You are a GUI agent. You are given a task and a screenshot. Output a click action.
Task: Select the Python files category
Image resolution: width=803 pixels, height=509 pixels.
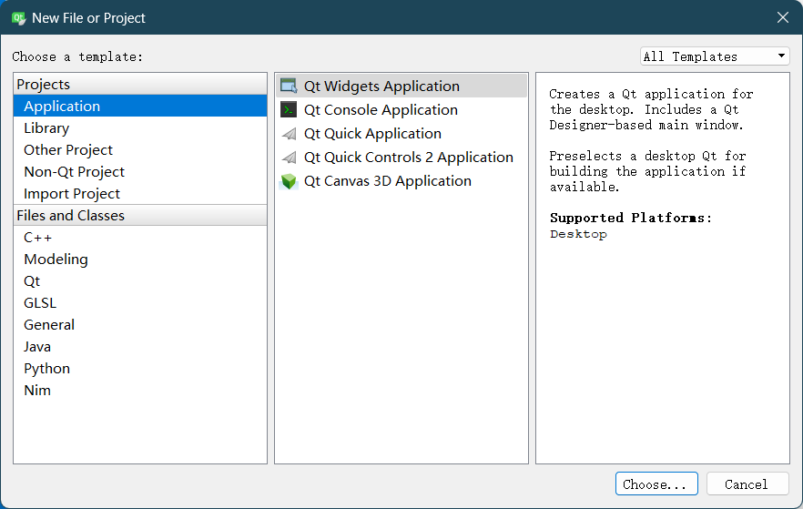coord(140,369)
